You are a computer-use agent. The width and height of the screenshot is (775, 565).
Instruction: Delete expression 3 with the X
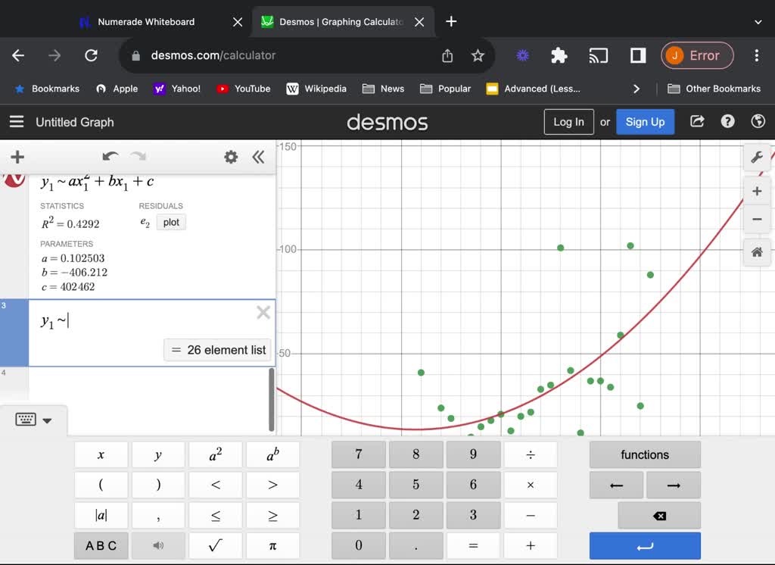click(263, 312)
